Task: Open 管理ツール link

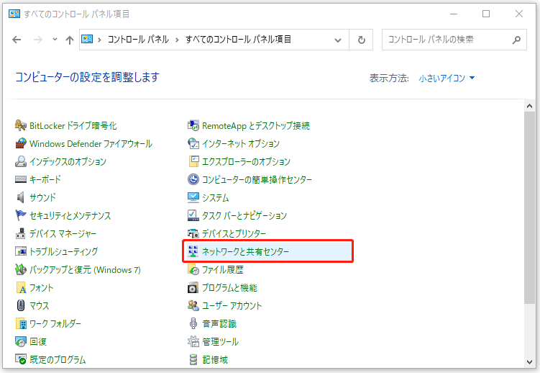Action: (220, 341)
